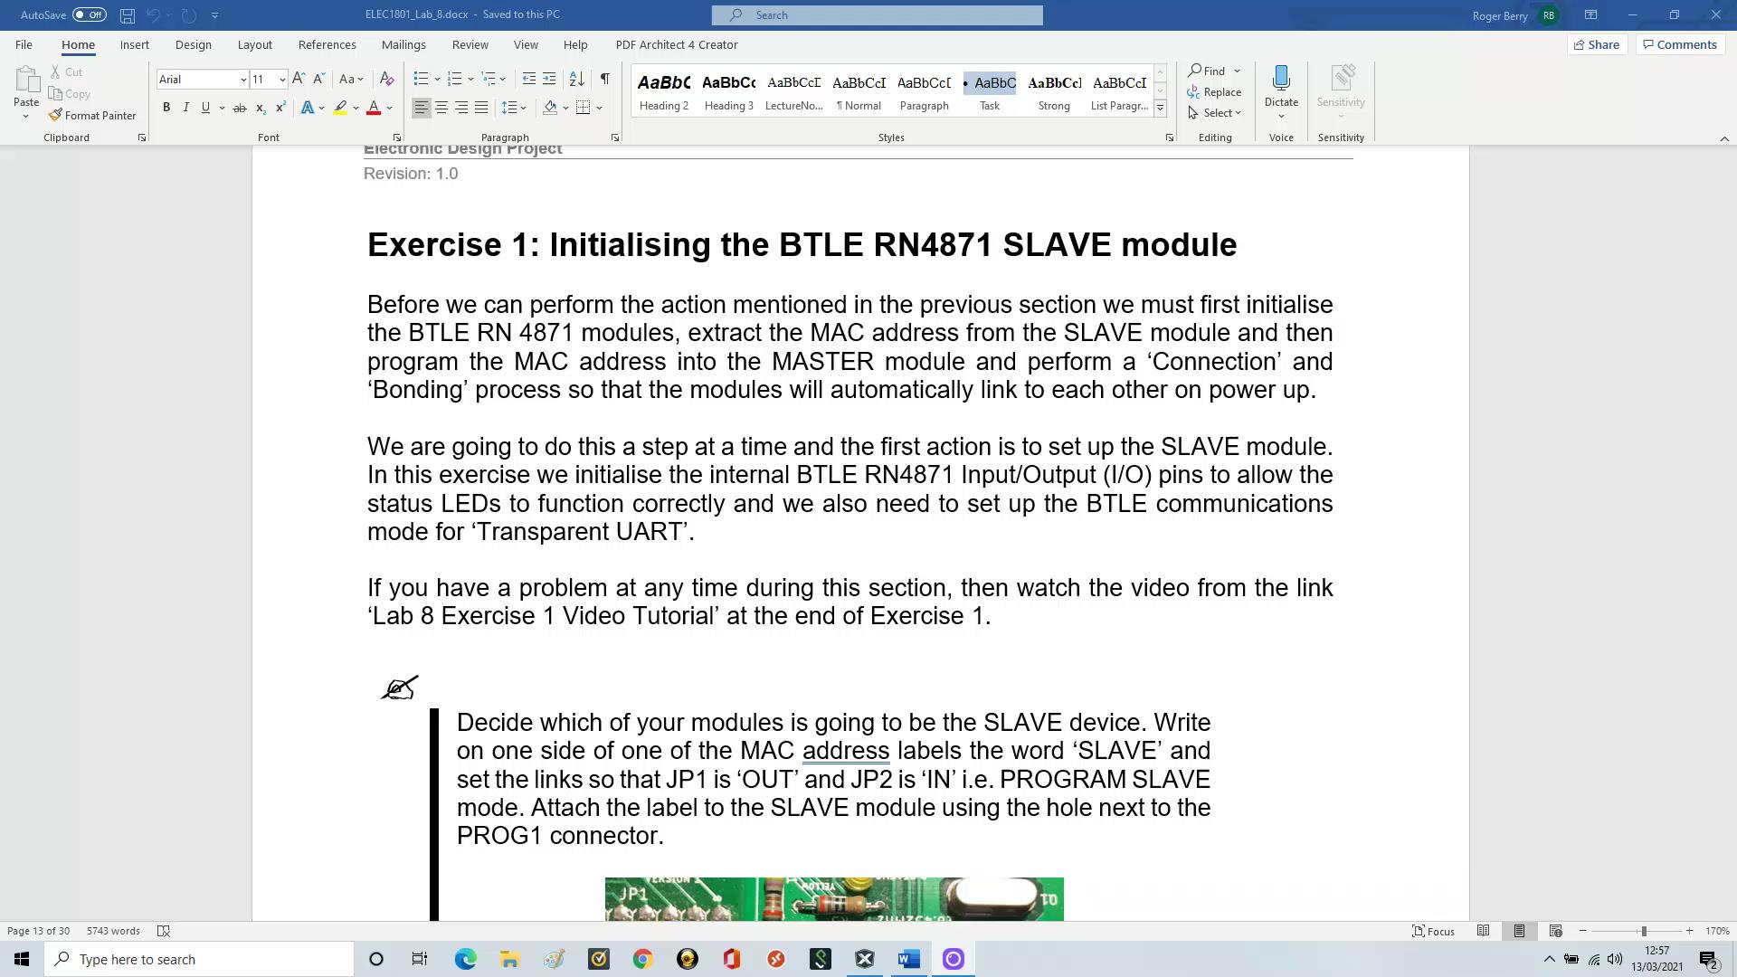
Task: Show paragraph marks with the pilcrow icon
Action: [605, 80]
